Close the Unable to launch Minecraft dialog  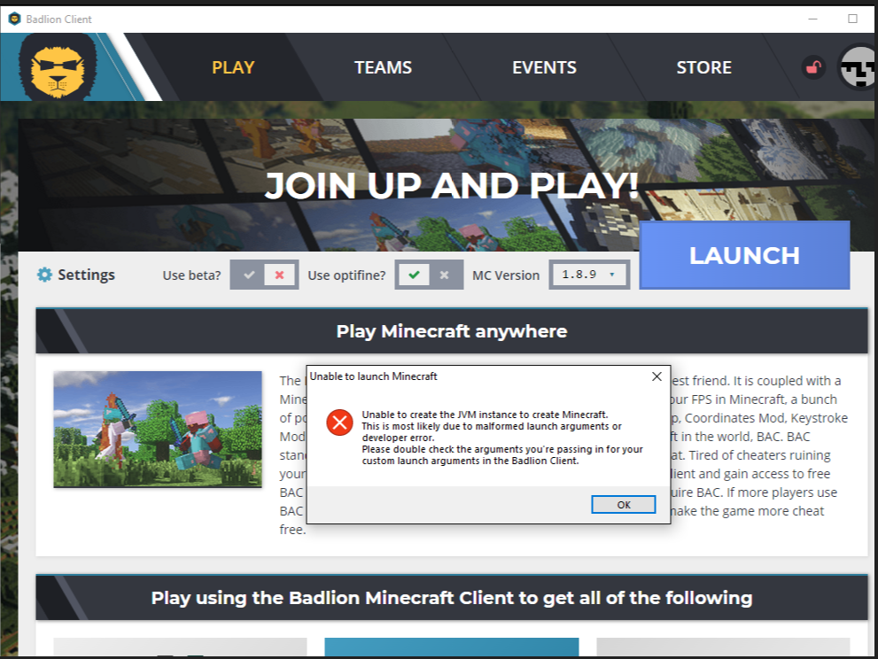pos(657,376)
